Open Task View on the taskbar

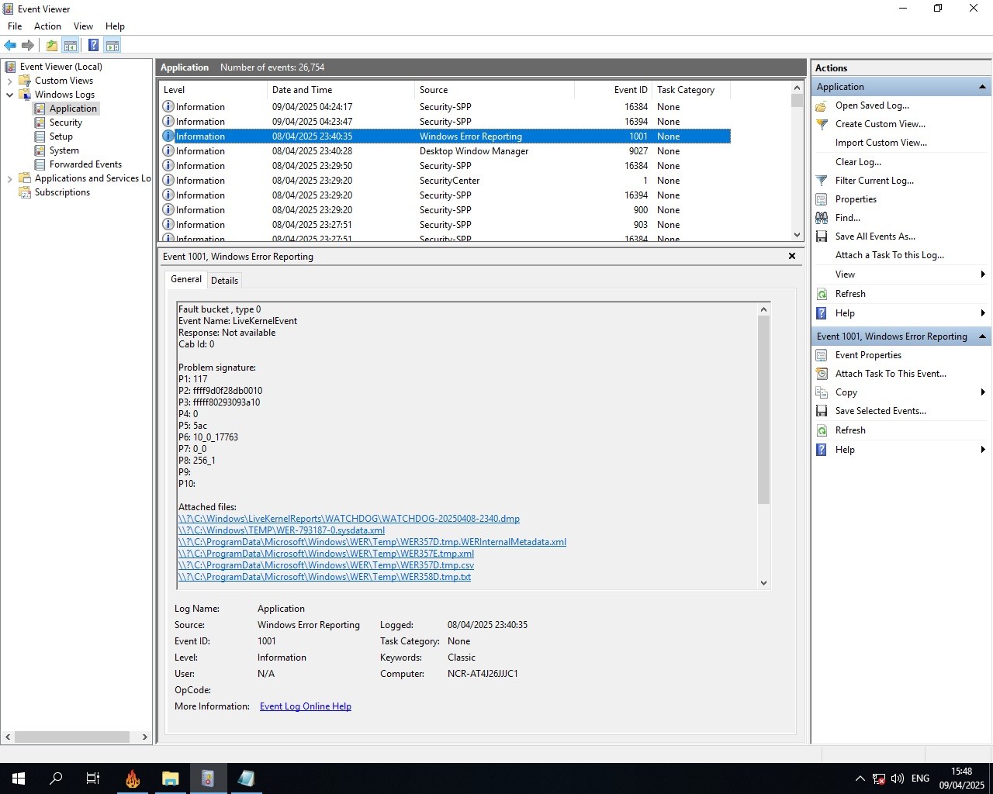coord(93,778)
